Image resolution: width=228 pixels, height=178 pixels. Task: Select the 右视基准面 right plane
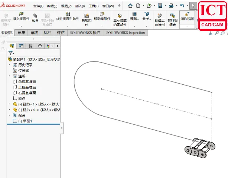tap(25, 93)
